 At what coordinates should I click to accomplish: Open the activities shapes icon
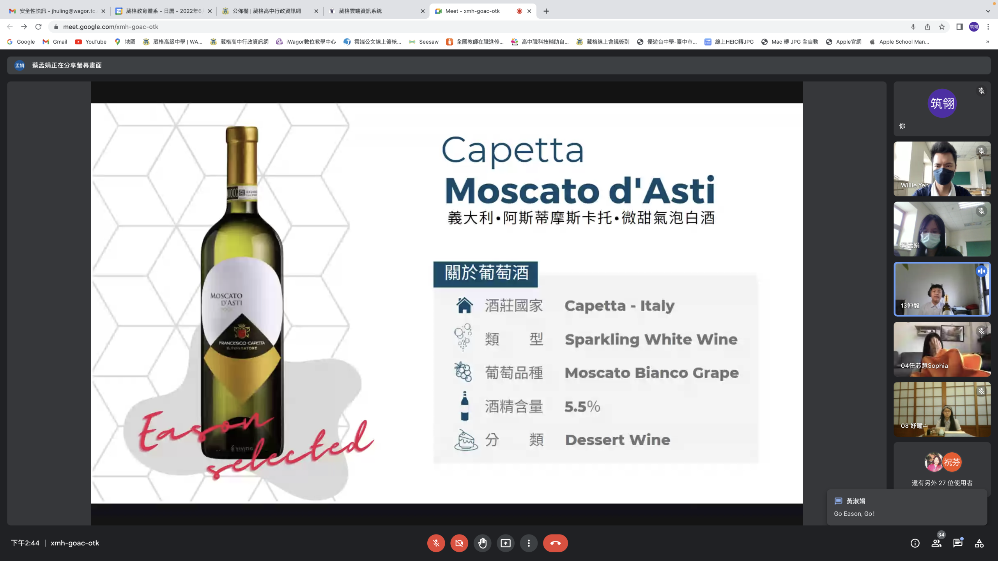[979, 543]
